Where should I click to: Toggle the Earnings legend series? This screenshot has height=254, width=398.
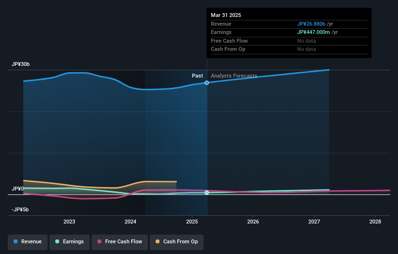pos(69,242)
